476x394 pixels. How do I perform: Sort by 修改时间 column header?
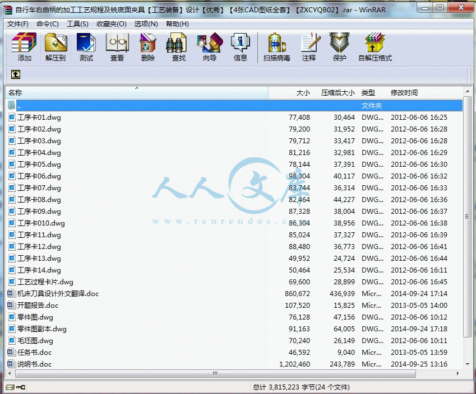(x=425, y=93)
